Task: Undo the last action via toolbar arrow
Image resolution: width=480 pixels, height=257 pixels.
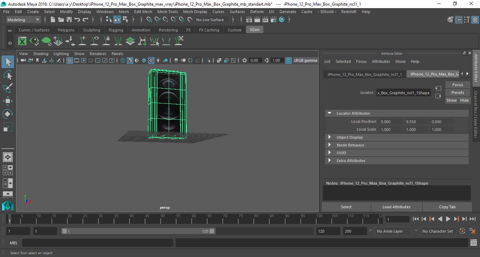Action: coord(77,20)
